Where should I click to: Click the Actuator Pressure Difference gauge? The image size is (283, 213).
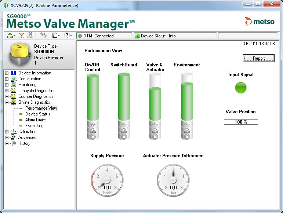pos(173,180)
